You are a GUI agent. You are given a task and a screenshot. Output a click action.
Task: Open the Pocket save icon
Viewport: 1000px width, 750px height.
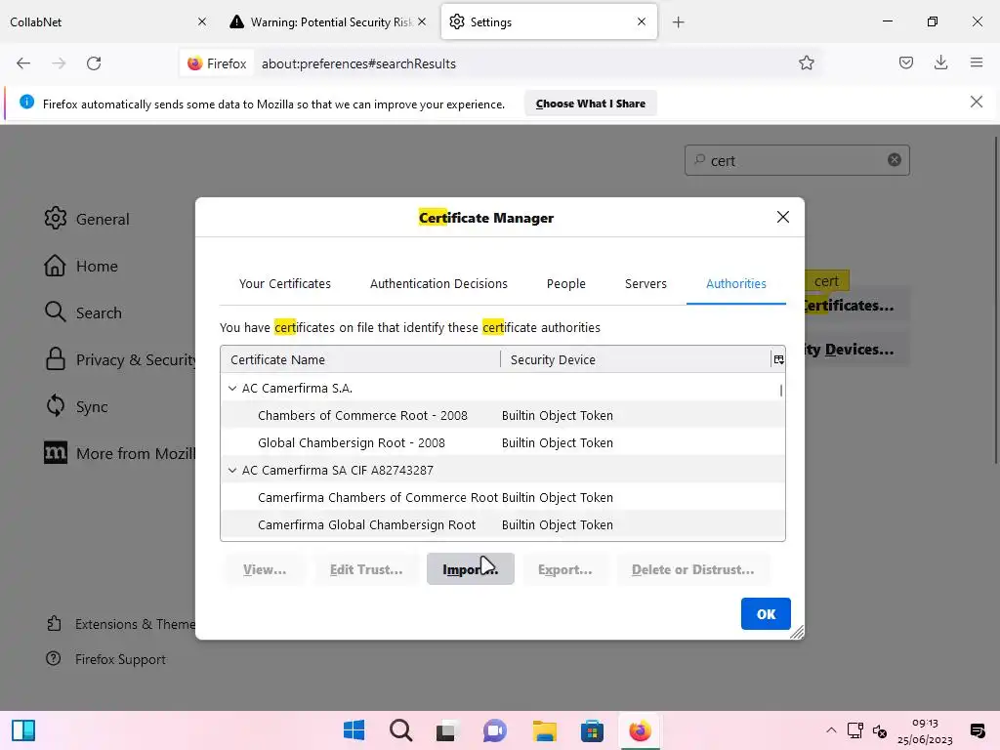[x=905, y=62]
